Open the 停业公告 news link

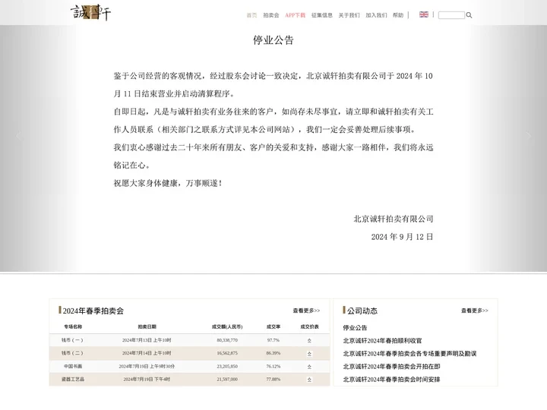355,328
